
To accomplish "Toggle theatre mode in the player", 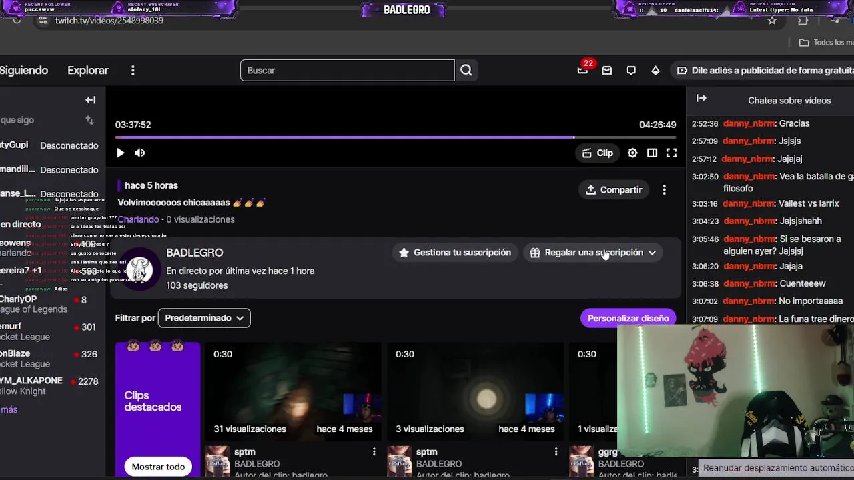I will click(652, 153).
